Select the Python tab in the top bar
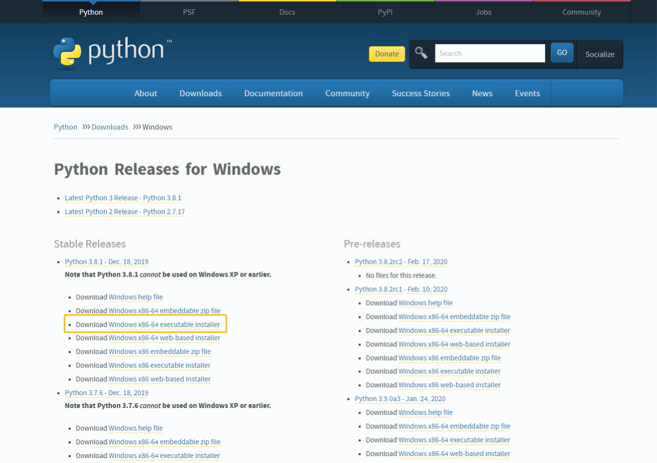The image size is (657, 463). point(91,12)
